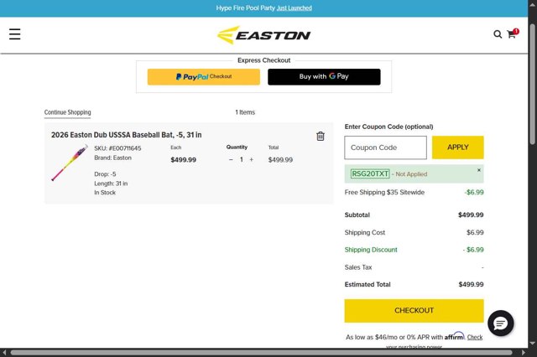The width and height of the screenshot is (537, 357).
Task: Select the SKU #E00711645 text
Action: 117,148
